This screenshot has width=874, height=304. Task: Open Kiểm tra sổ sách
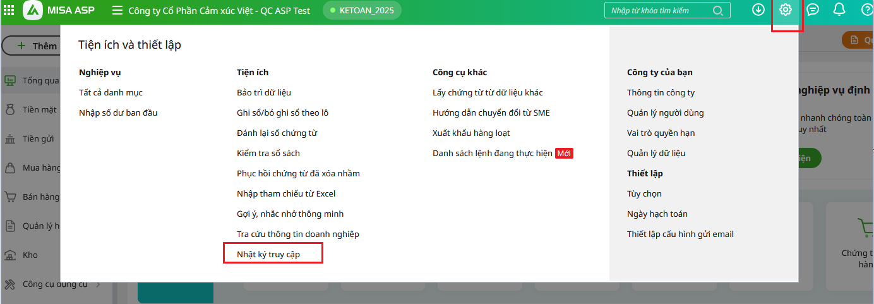click(268, 153)
